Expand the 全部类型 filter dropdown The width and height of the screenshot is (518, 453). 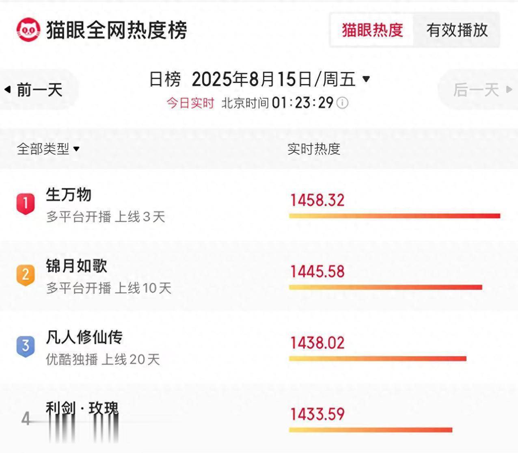point(48,149)
